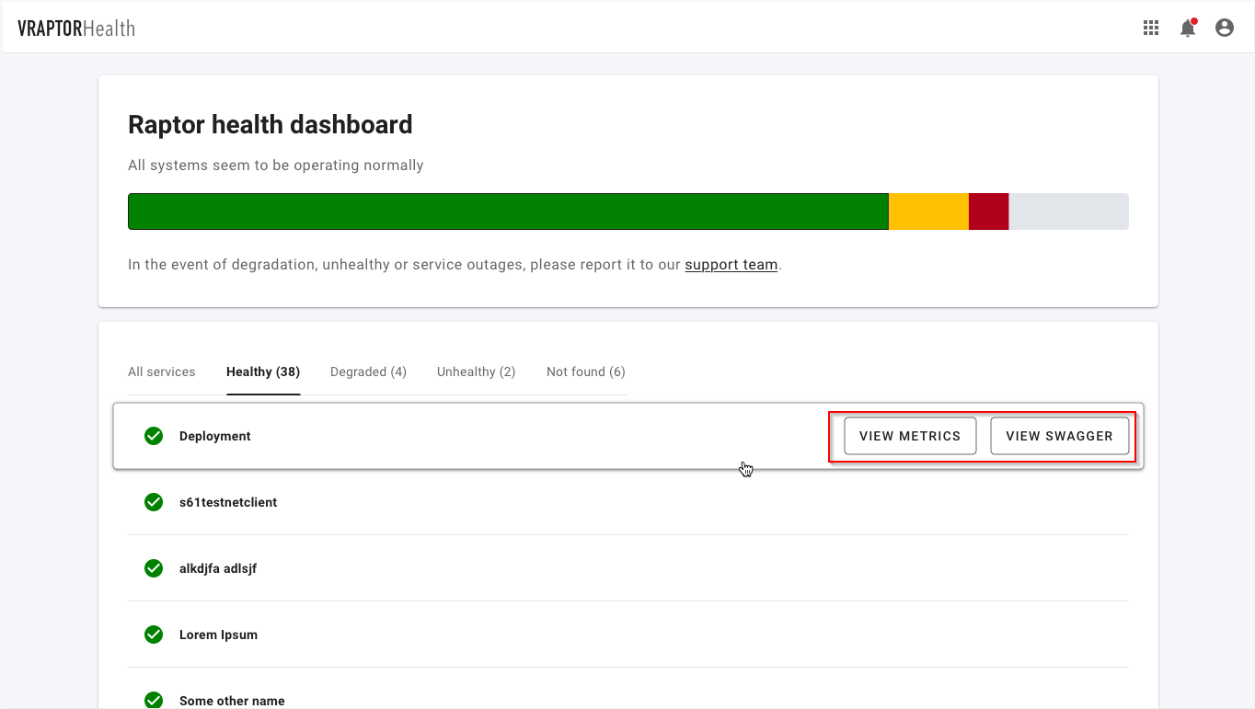Click the healthy status icon for Lorem Ipsum
Viewport: 1255px width, 709px height.
tap(154, 635)
